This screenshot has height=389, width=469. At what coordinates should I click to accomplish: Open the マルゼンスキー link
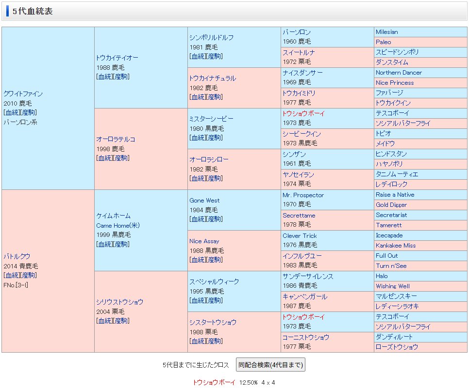tap(396, 296)
